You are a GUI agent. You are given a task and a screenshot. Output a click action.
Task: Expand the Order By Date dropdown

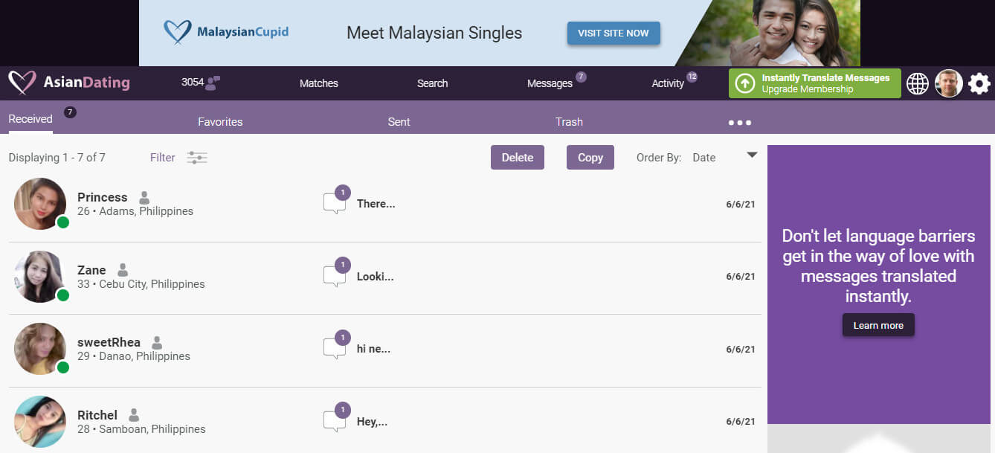752,155
